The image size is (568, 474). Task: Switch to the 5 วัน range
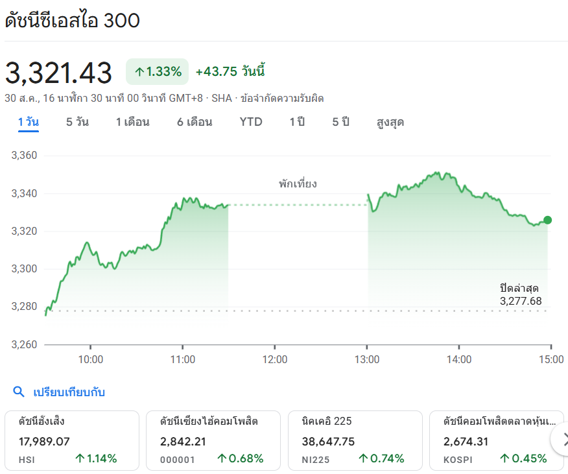pos(77,122)
